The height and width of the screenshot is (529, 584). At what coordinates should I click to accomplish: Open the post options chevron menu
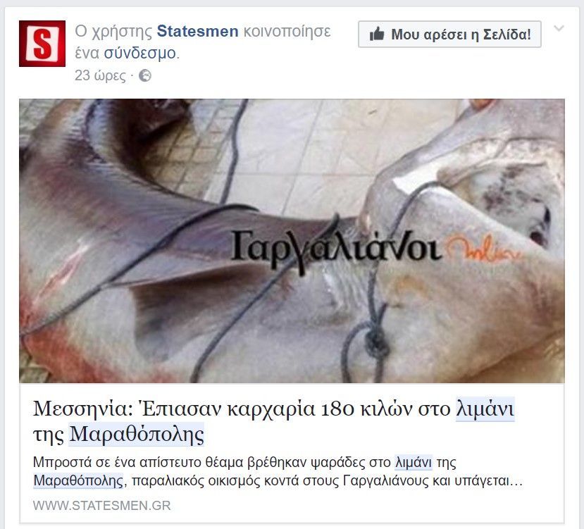[559, 28]
